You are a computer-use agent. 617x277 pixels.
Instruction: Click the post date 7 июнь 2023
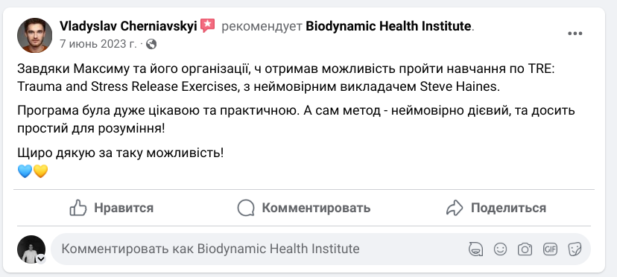[98, 44]
